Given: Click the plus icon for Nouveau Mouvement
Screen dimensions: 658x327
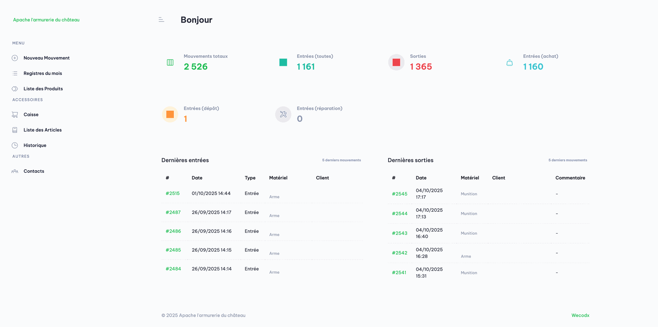Looking at the screenshot, I should pyautogui.click(x=15, y=58).
